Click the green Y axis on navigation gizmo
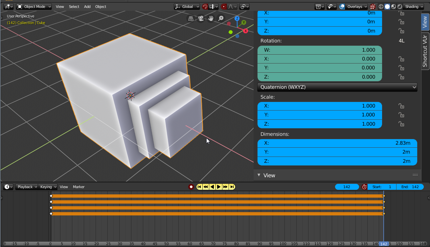This screenshot has width=430, height=247. click(244, 23)
